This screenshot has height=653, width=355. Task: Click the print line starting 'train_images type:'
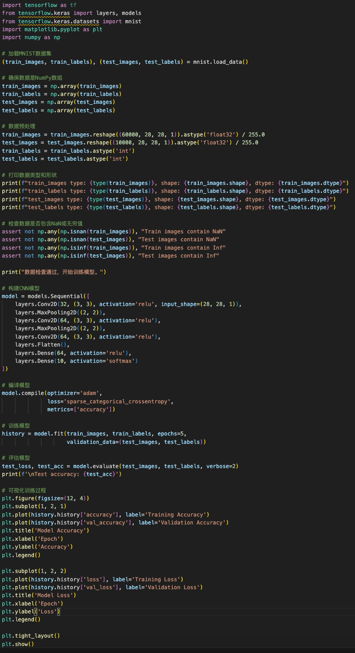click(x=175, y=183)
